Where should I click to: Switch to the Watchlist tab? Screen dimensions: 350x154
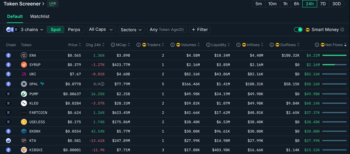click(x=40, y=17)
